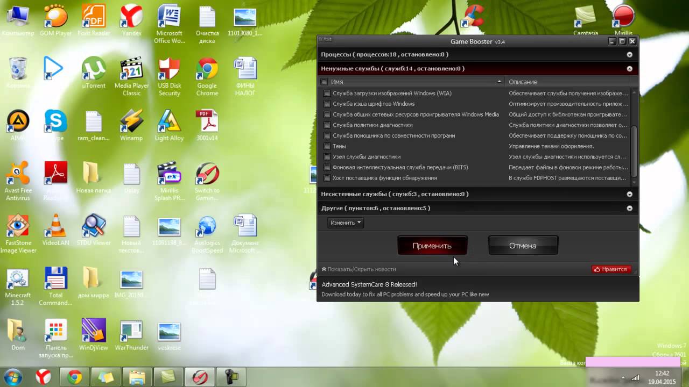Tick Хост поставщика функции обнаружения
This screenshot has width=689, height=387.
327,178
